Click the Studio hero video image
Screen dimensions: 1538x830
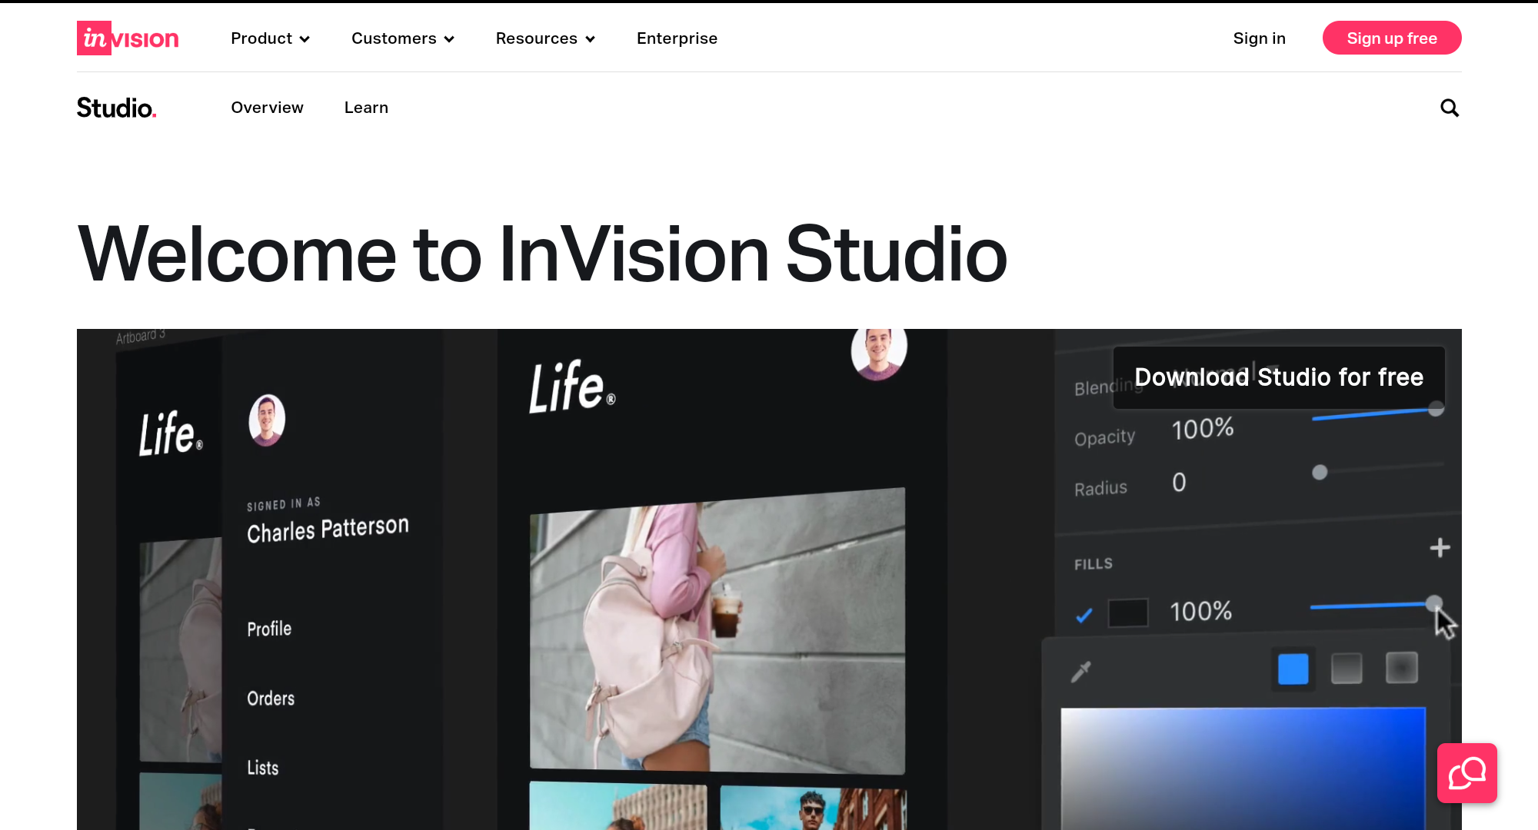point(769,579)
